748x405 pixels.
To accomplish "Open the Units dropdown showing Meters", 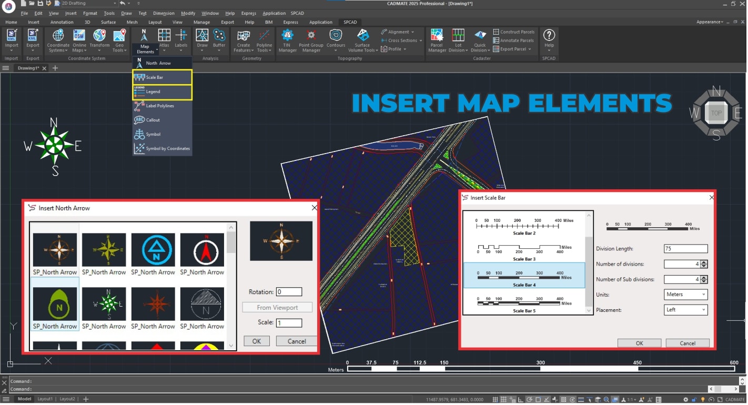I will [685, 295].
